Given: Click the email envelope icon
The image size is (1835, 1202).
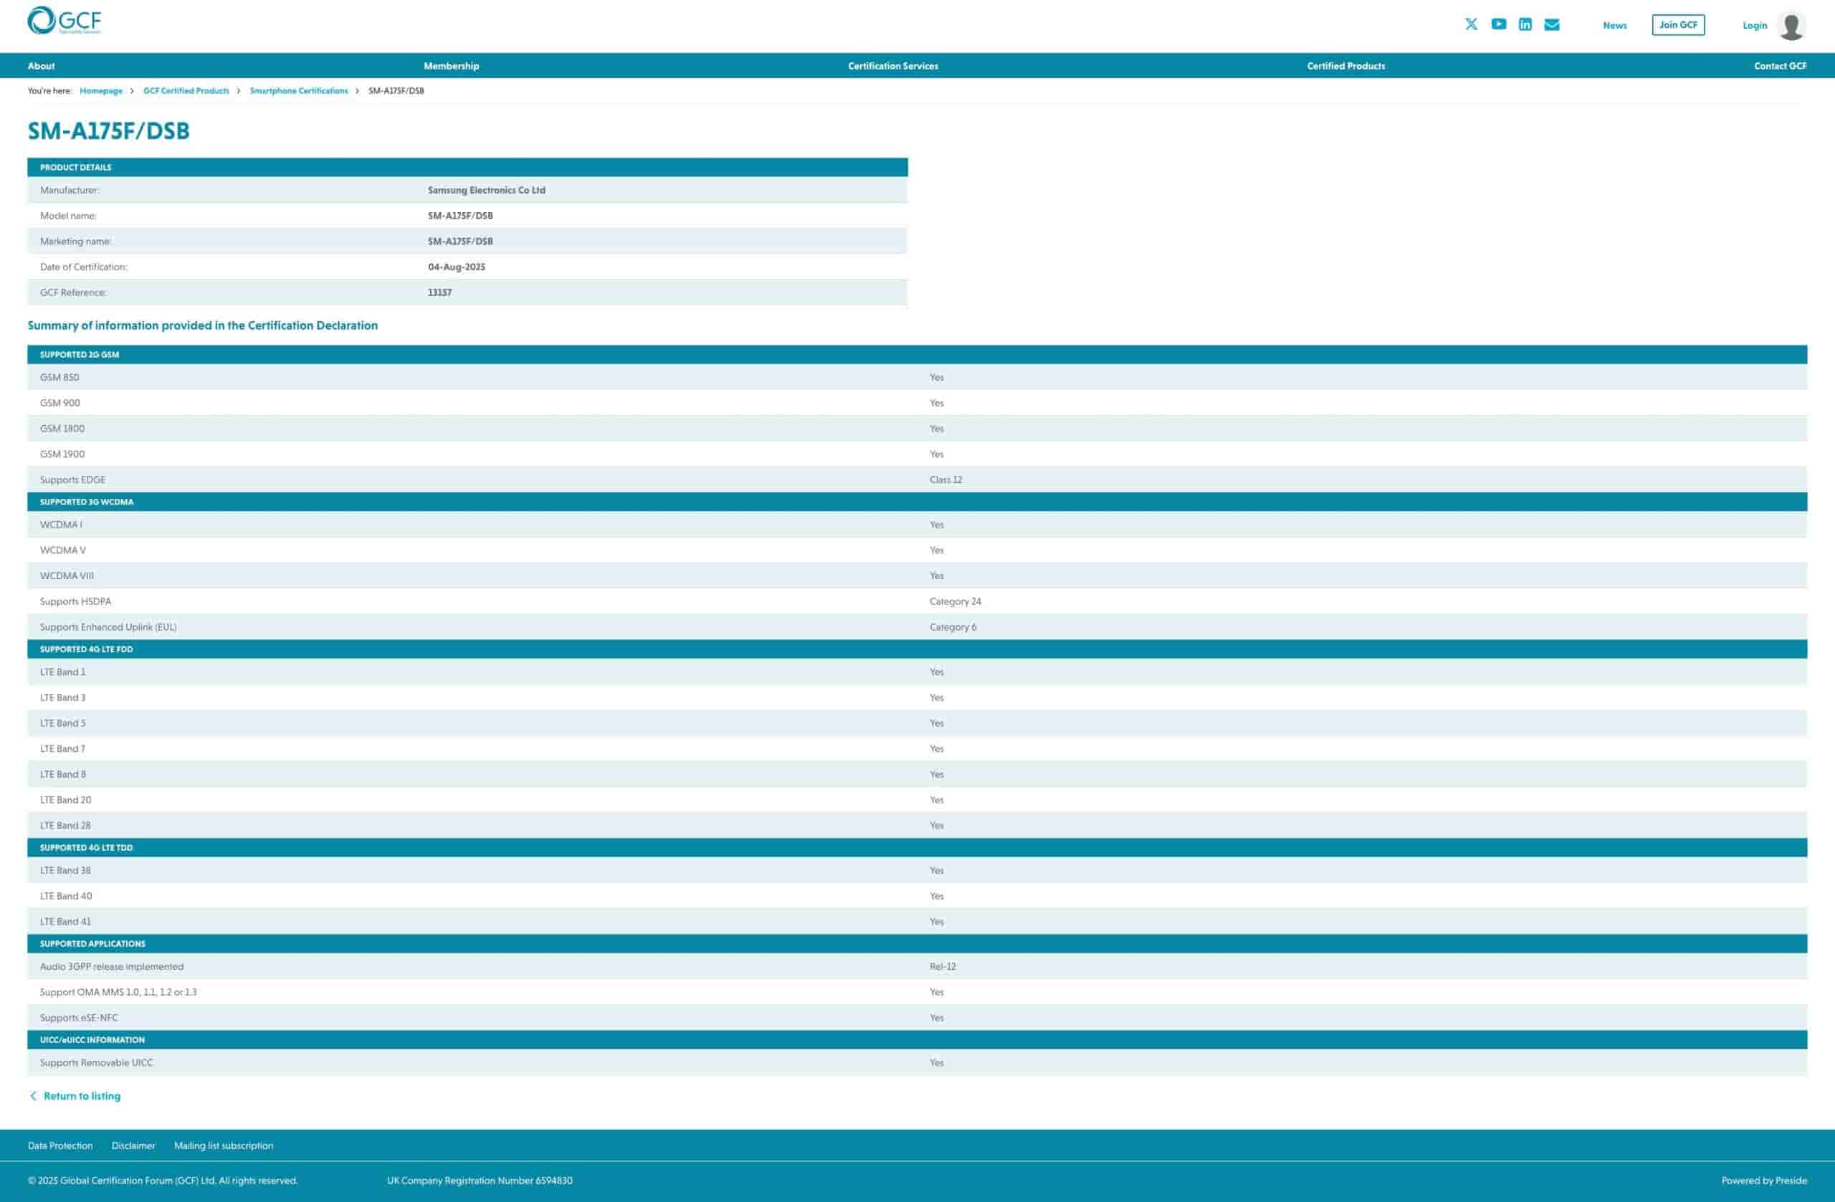Looking at the screenshot, I should 1551,24.
